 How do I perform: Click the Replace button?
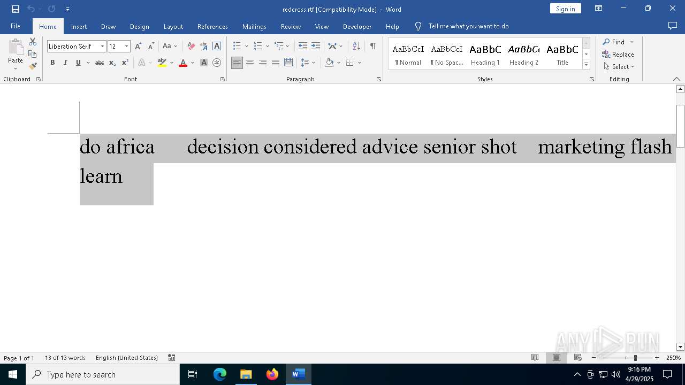618,54
